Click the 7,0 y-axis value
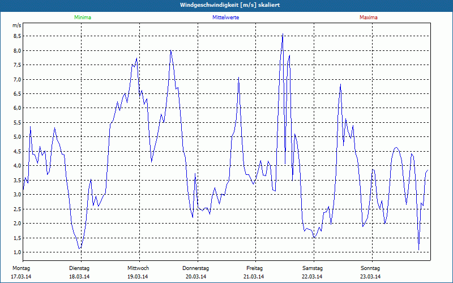Viewport: 453px width, 283px height. (18, 79)
